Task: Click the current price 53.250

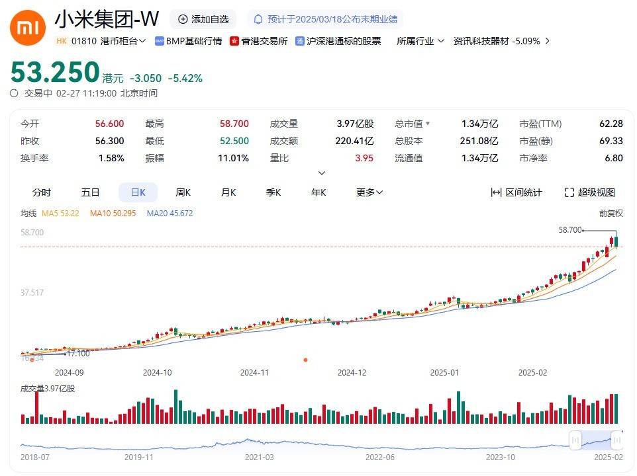Action: click(x=55, y=72)
